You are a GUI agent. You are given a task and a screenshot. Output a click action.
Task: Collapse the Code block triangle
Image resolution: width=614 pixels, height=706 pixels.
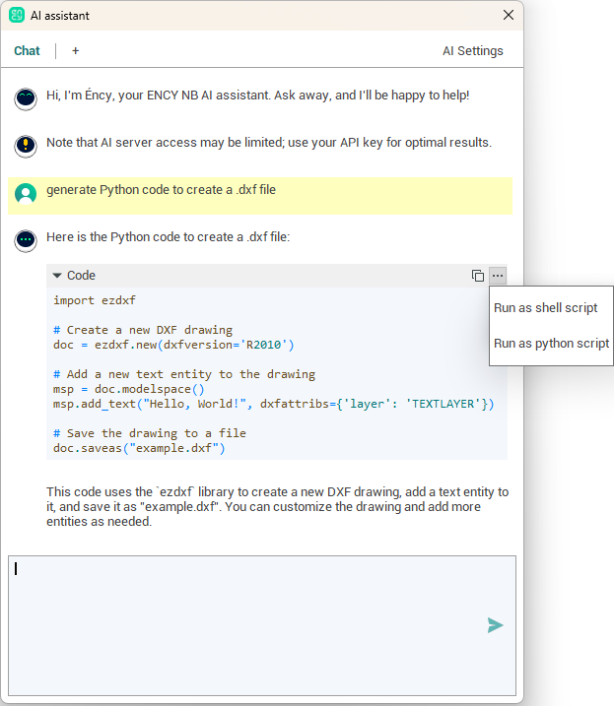click(57, 276)
